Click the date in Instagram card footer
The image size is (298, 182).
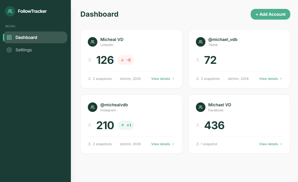coord(130,144)
